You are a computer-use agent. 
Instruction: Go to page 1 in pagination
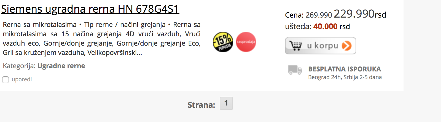[226, 103]
